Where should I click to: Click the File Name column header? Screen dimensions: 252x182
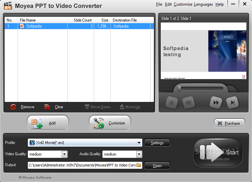tap(42, 20)
